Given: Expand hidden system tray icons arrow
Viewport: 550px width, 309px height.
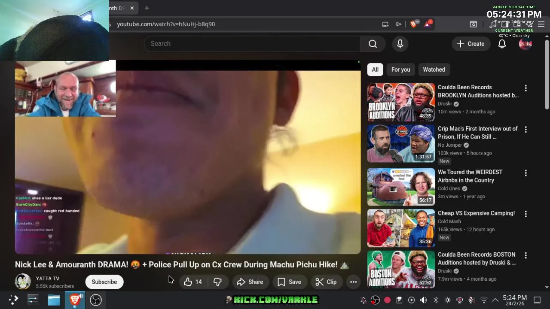Looking at the screenshot, I should coord(495,300).
